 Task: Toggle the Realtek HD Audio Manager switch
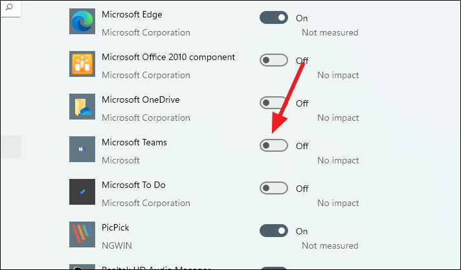pyautogui.click(x=273, y=268)
